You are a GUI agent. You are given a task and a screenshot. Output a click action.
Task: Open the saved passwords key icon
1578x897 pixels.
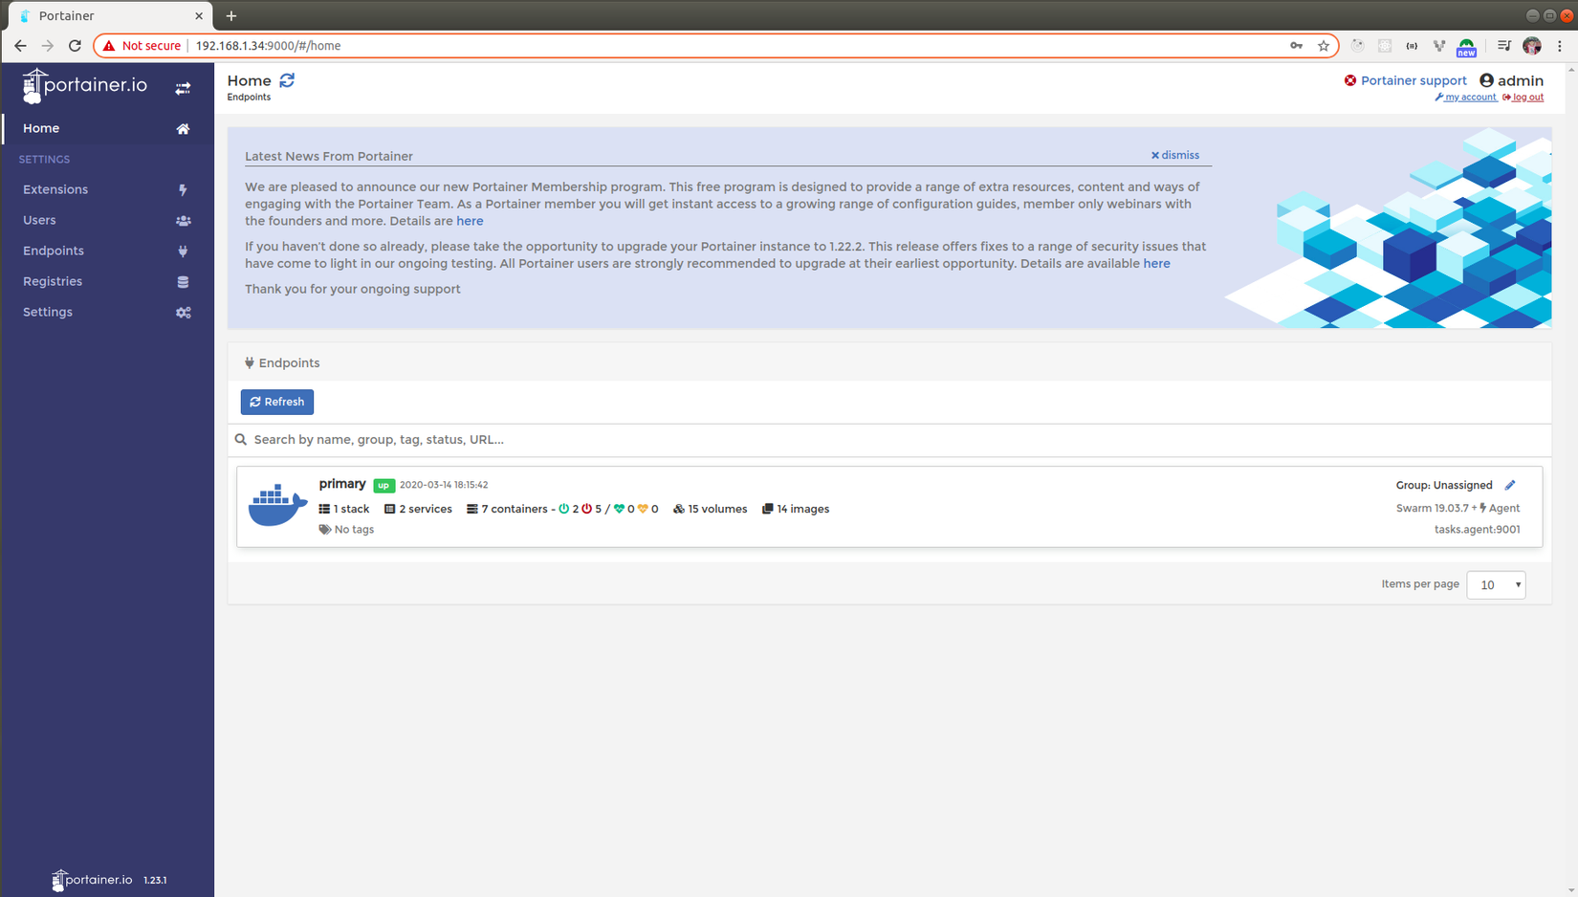(1296, 46)
